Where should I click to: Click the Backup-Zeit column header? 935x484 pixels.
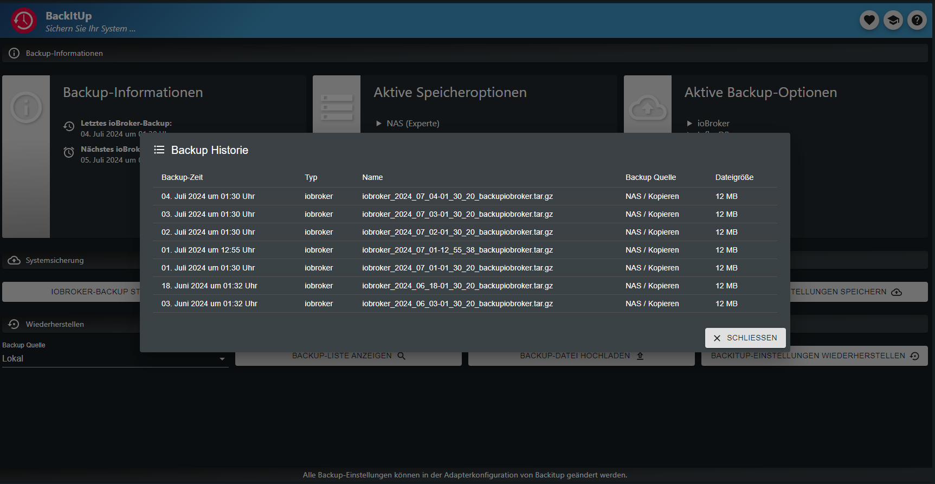pos(182,177)
